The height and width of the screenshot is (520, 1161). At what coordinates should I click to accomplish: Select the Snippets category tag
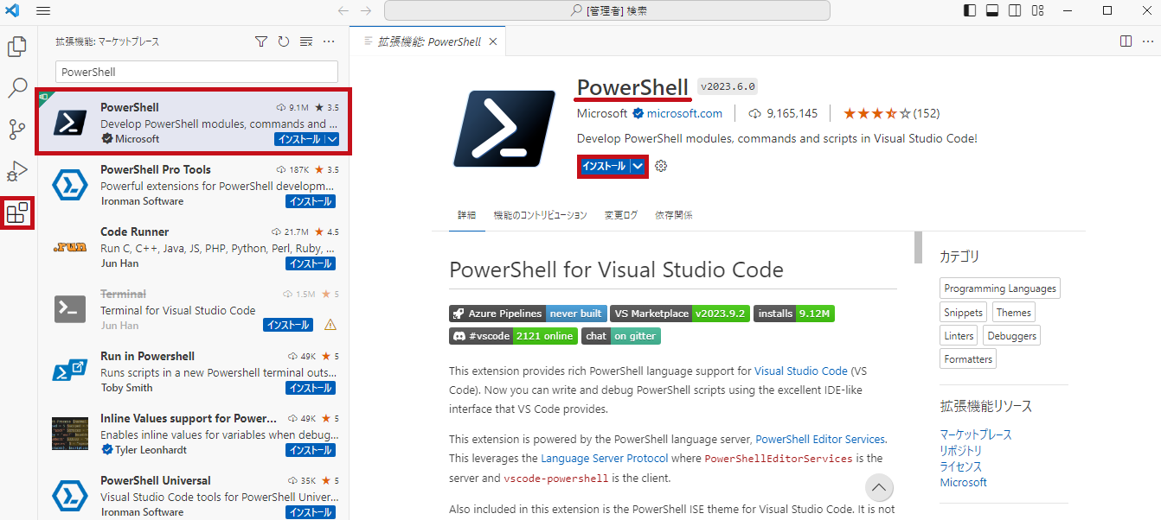(964, 313)
